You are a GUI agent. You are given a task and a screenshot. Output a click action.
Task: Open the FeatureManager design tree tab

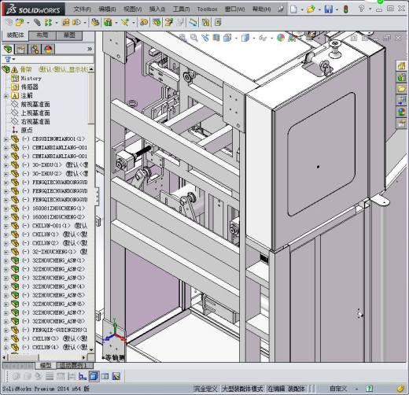coord(8,49)
